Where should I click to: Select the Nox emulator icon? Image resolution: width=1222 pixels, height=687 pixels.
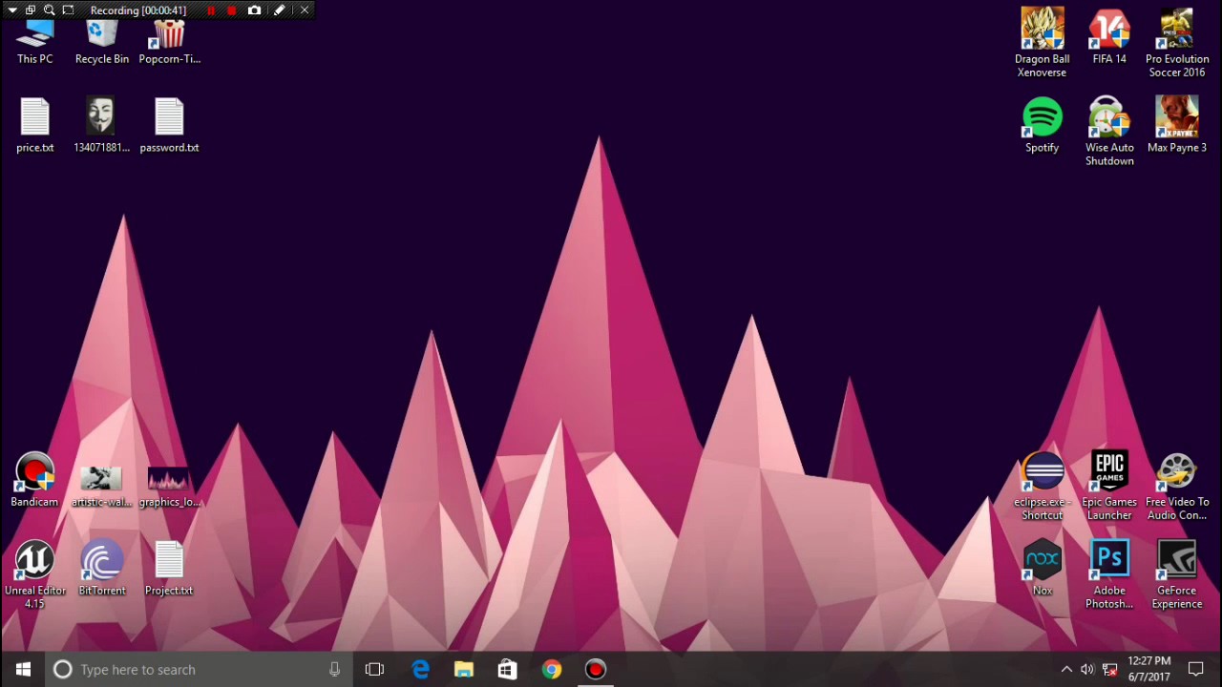tap(1042, 569)
